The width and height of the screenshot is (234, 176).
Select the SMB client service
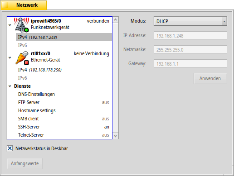click(x=59, y=119)
